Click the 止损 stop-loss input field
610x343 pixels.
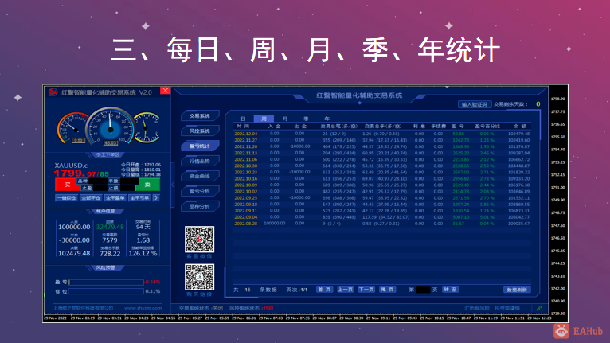127,188
